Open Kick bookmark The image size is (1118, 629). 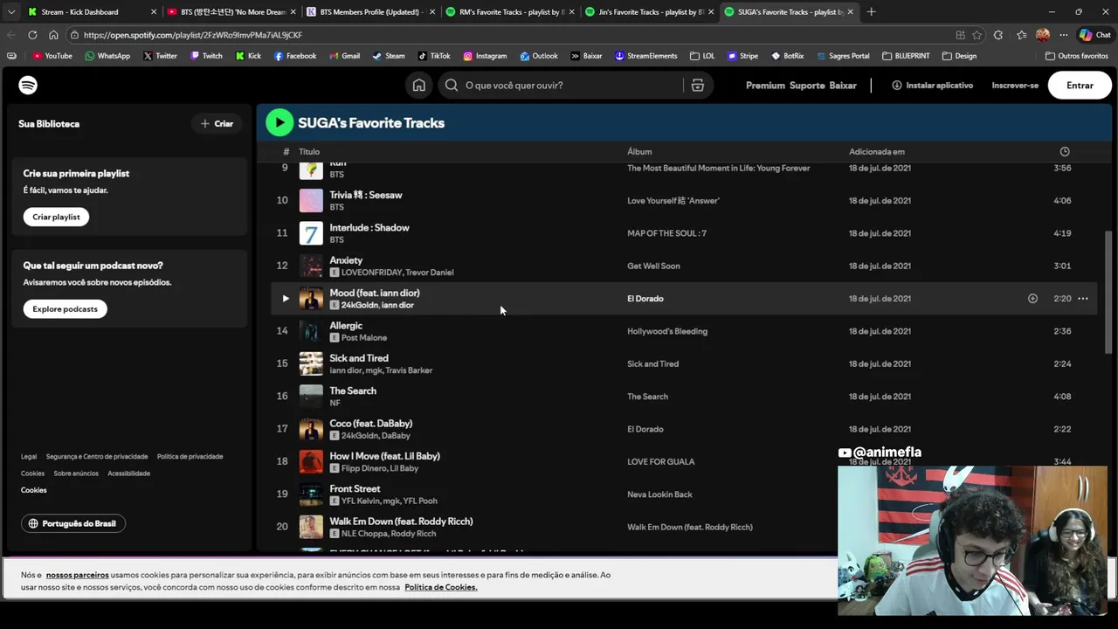[248, 56]
